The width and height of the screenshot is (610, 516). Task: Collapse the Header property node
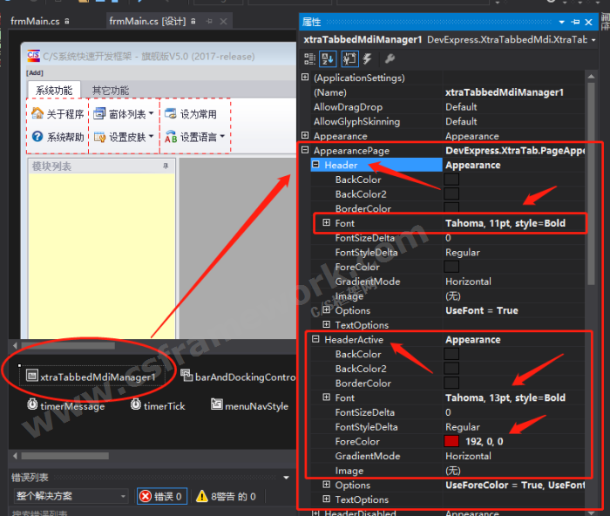[315, 165]
